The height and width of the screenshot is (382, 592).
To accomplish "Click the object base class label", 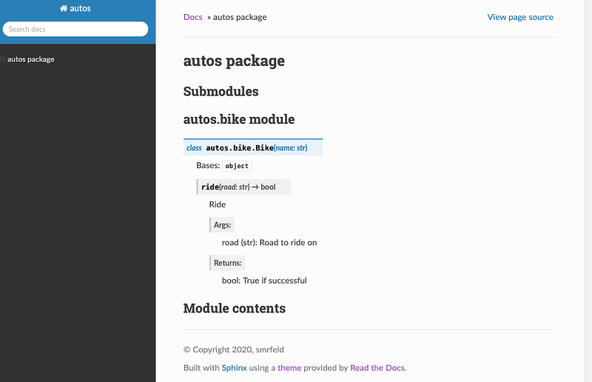I will coord(237,166).
